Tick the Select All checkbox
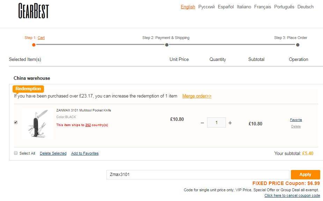 (x=16, y=153)
